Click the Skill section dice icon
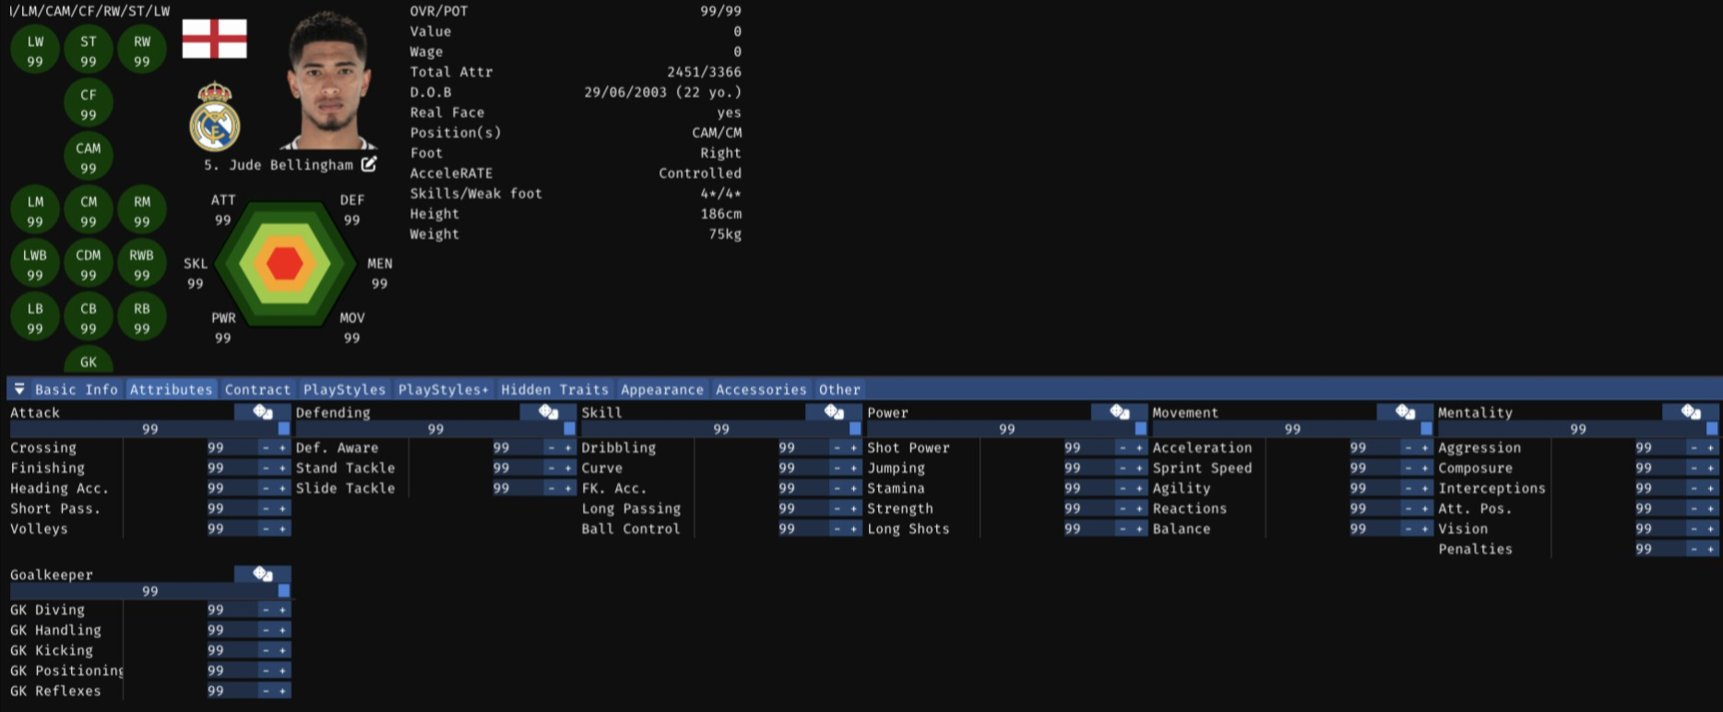 [834, 412]
